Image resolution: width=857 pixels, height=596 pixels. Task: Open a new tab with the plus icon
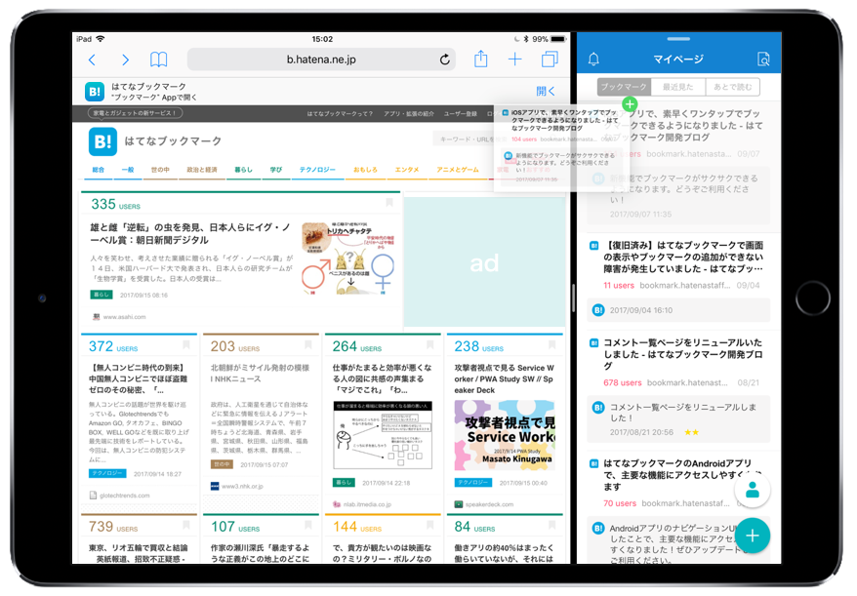(514, 60)
